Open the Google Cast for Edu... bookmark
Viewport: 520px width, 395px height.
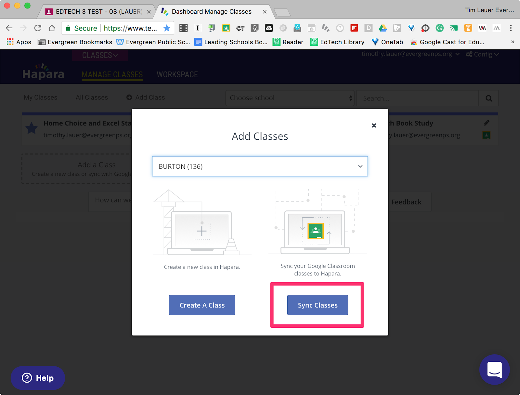pos(447,42)
